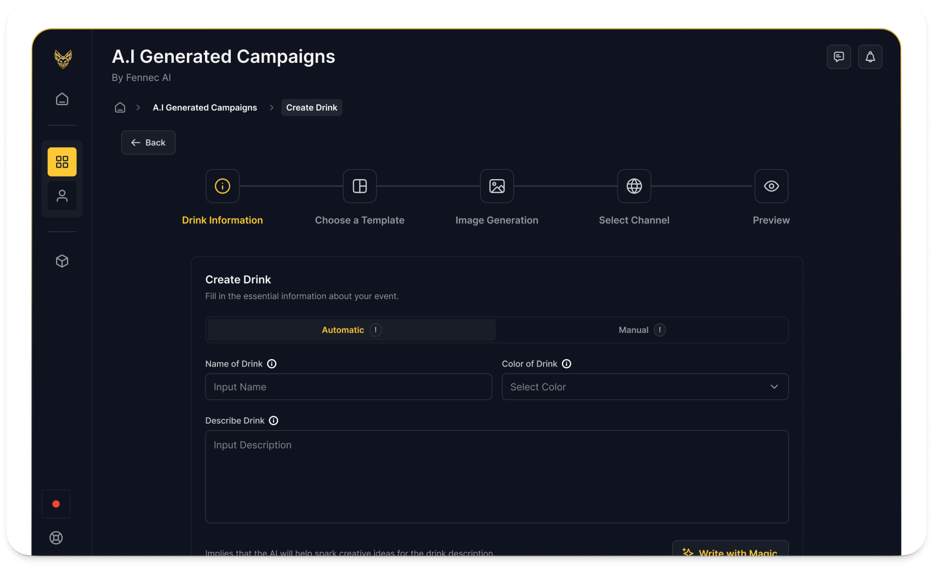Open the cube package icon in the sidebar
This screenshot has height=570, width=932.
point(62,261)
